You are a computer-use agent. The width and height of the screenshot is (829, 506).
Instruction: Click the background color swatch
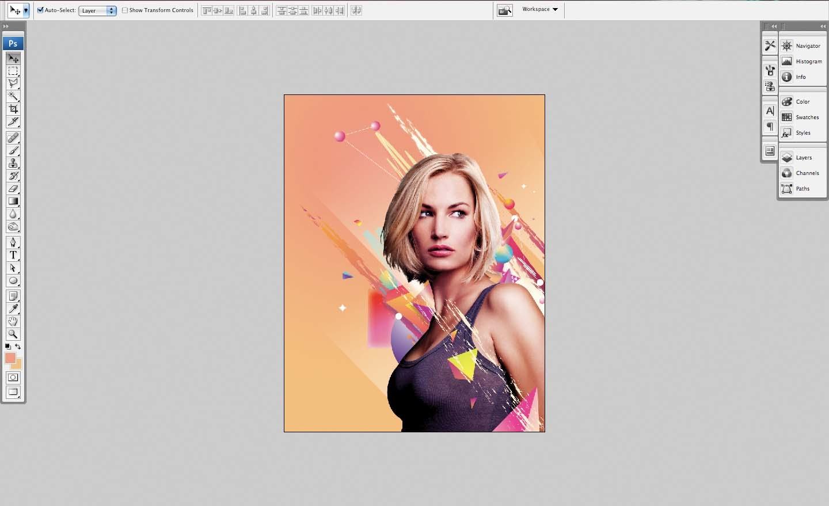point(18,365)
